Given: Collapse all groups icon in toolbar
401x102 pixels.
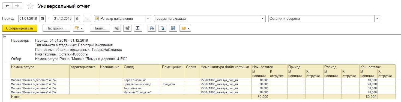Looking at the screenshot, I should (117, 28).
